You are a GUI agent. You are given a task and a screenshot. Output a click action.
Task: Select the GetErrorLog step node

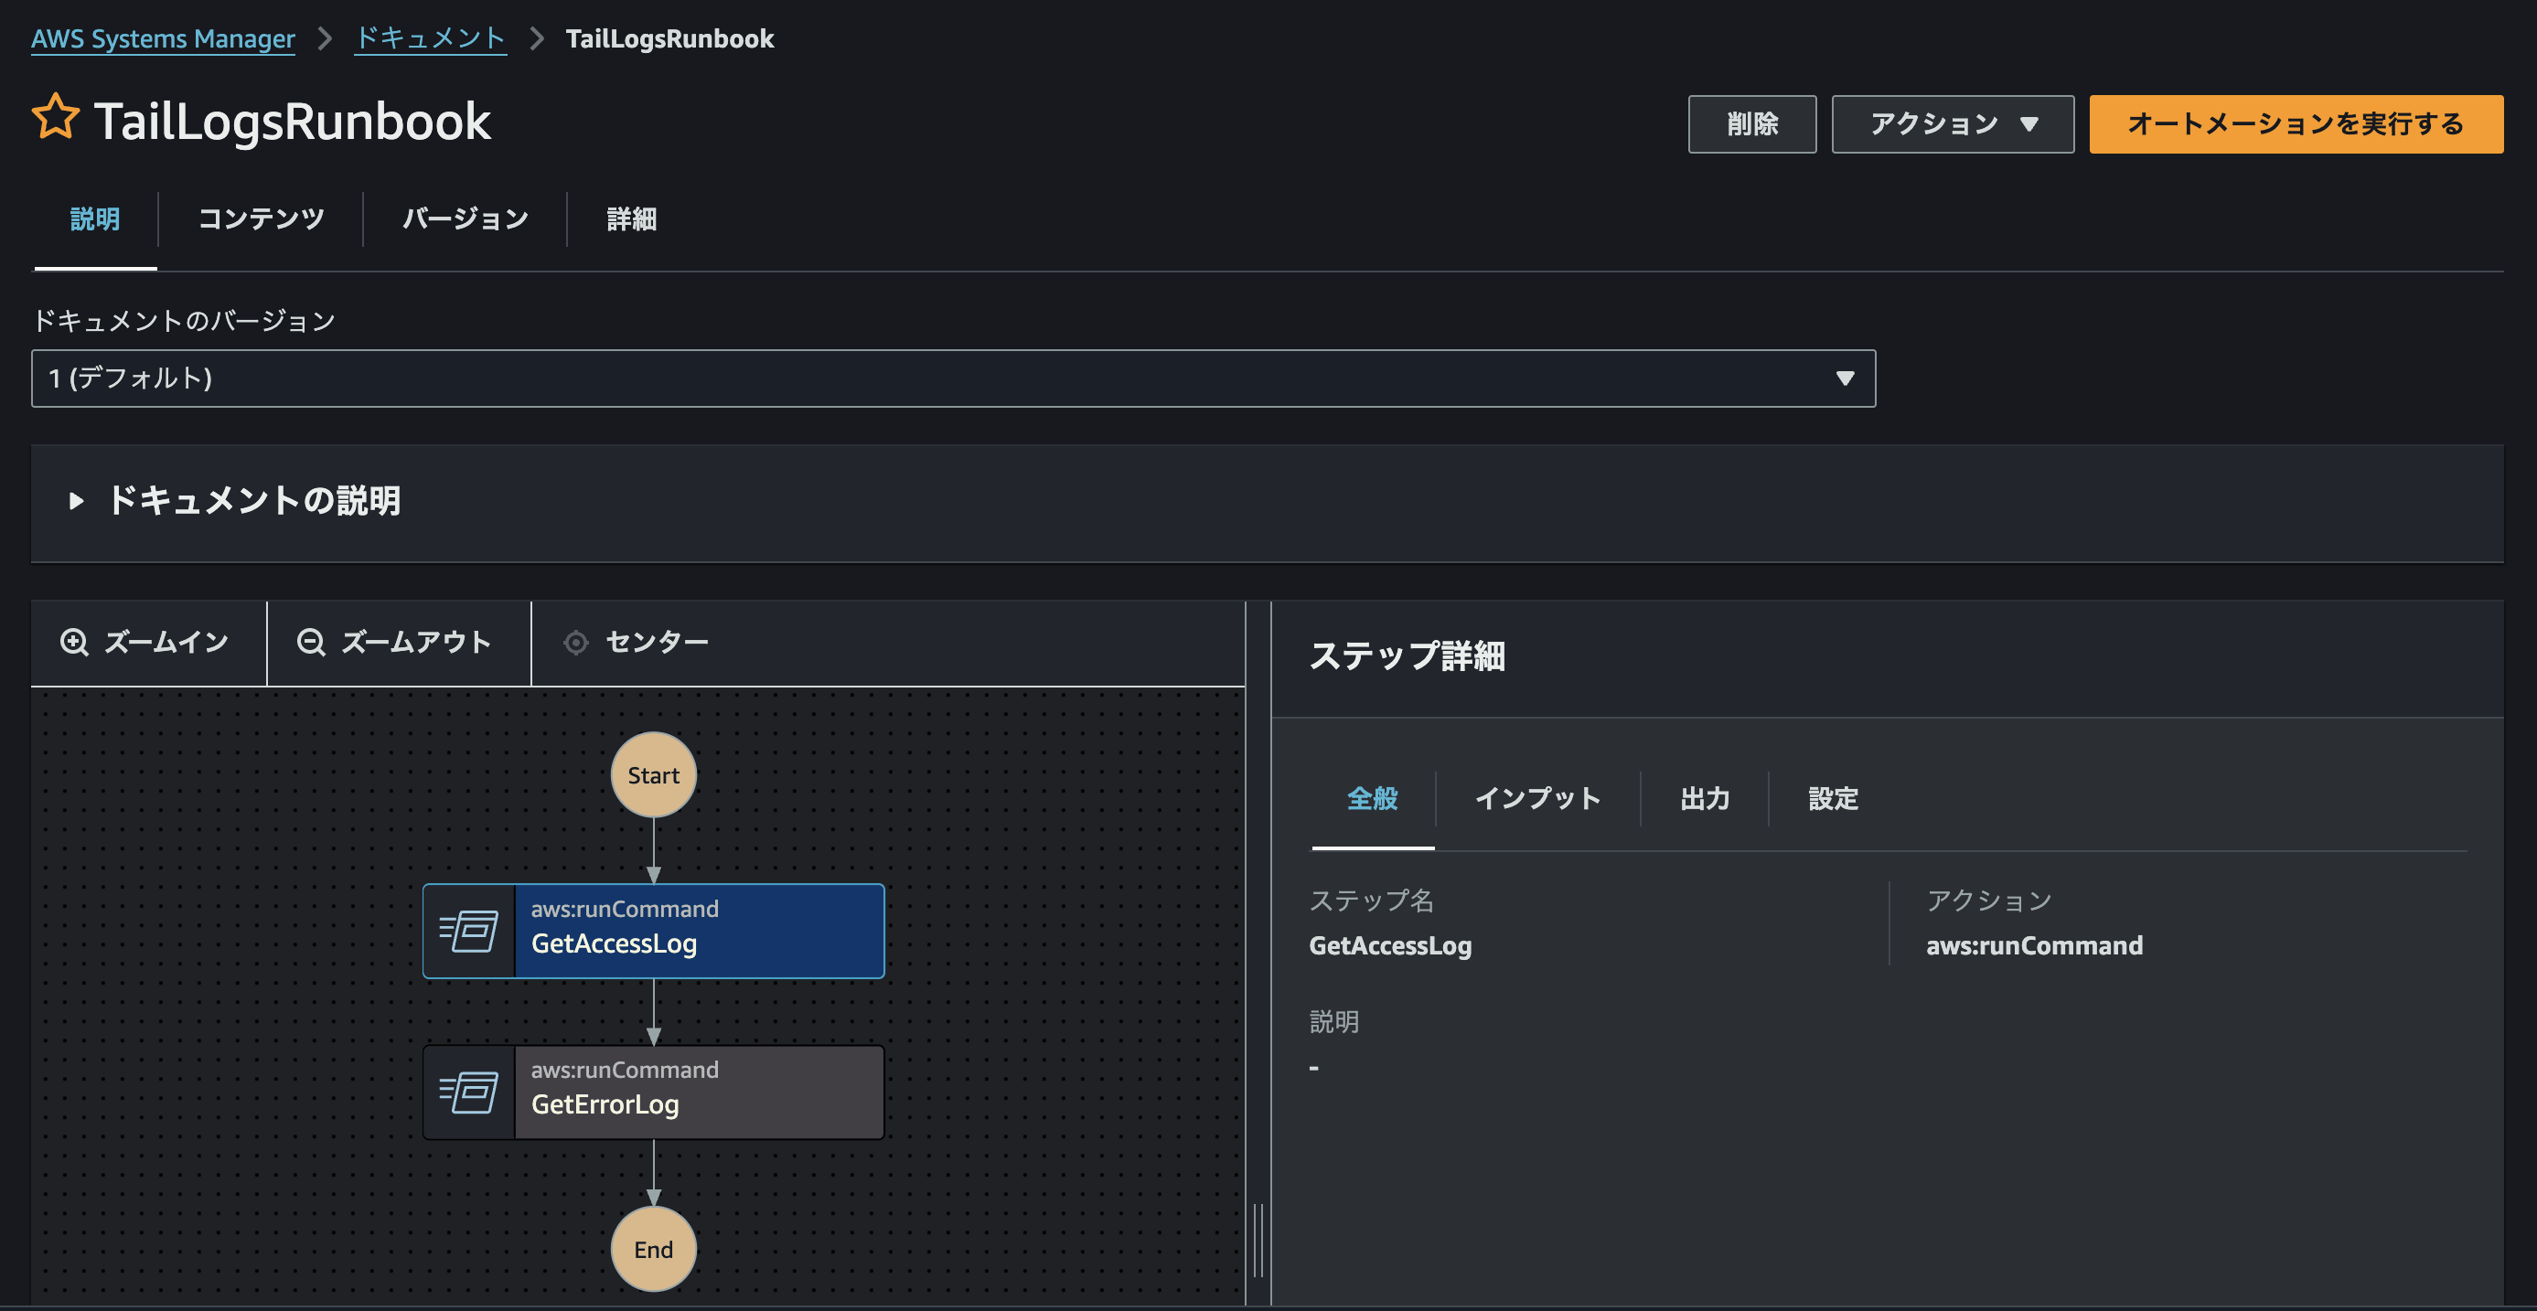[698, 1092]
